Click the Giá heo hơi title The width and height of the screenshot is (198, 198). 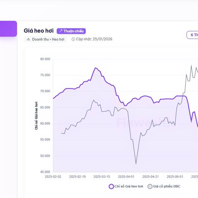coord(39,31)
